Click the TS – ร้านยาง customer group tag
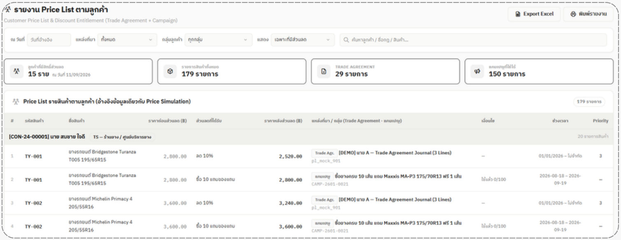 122,137
